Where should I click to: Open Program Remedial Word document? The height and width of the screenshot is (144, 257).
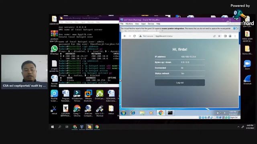[65, 96]
